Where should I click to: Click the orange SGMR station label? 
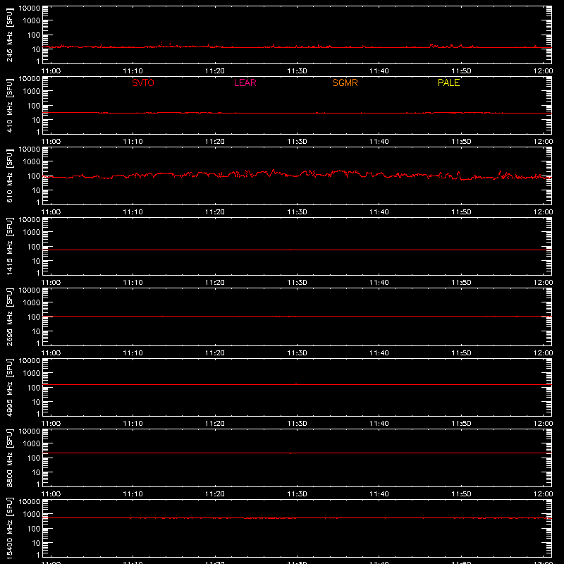click(x=345, y=82)
